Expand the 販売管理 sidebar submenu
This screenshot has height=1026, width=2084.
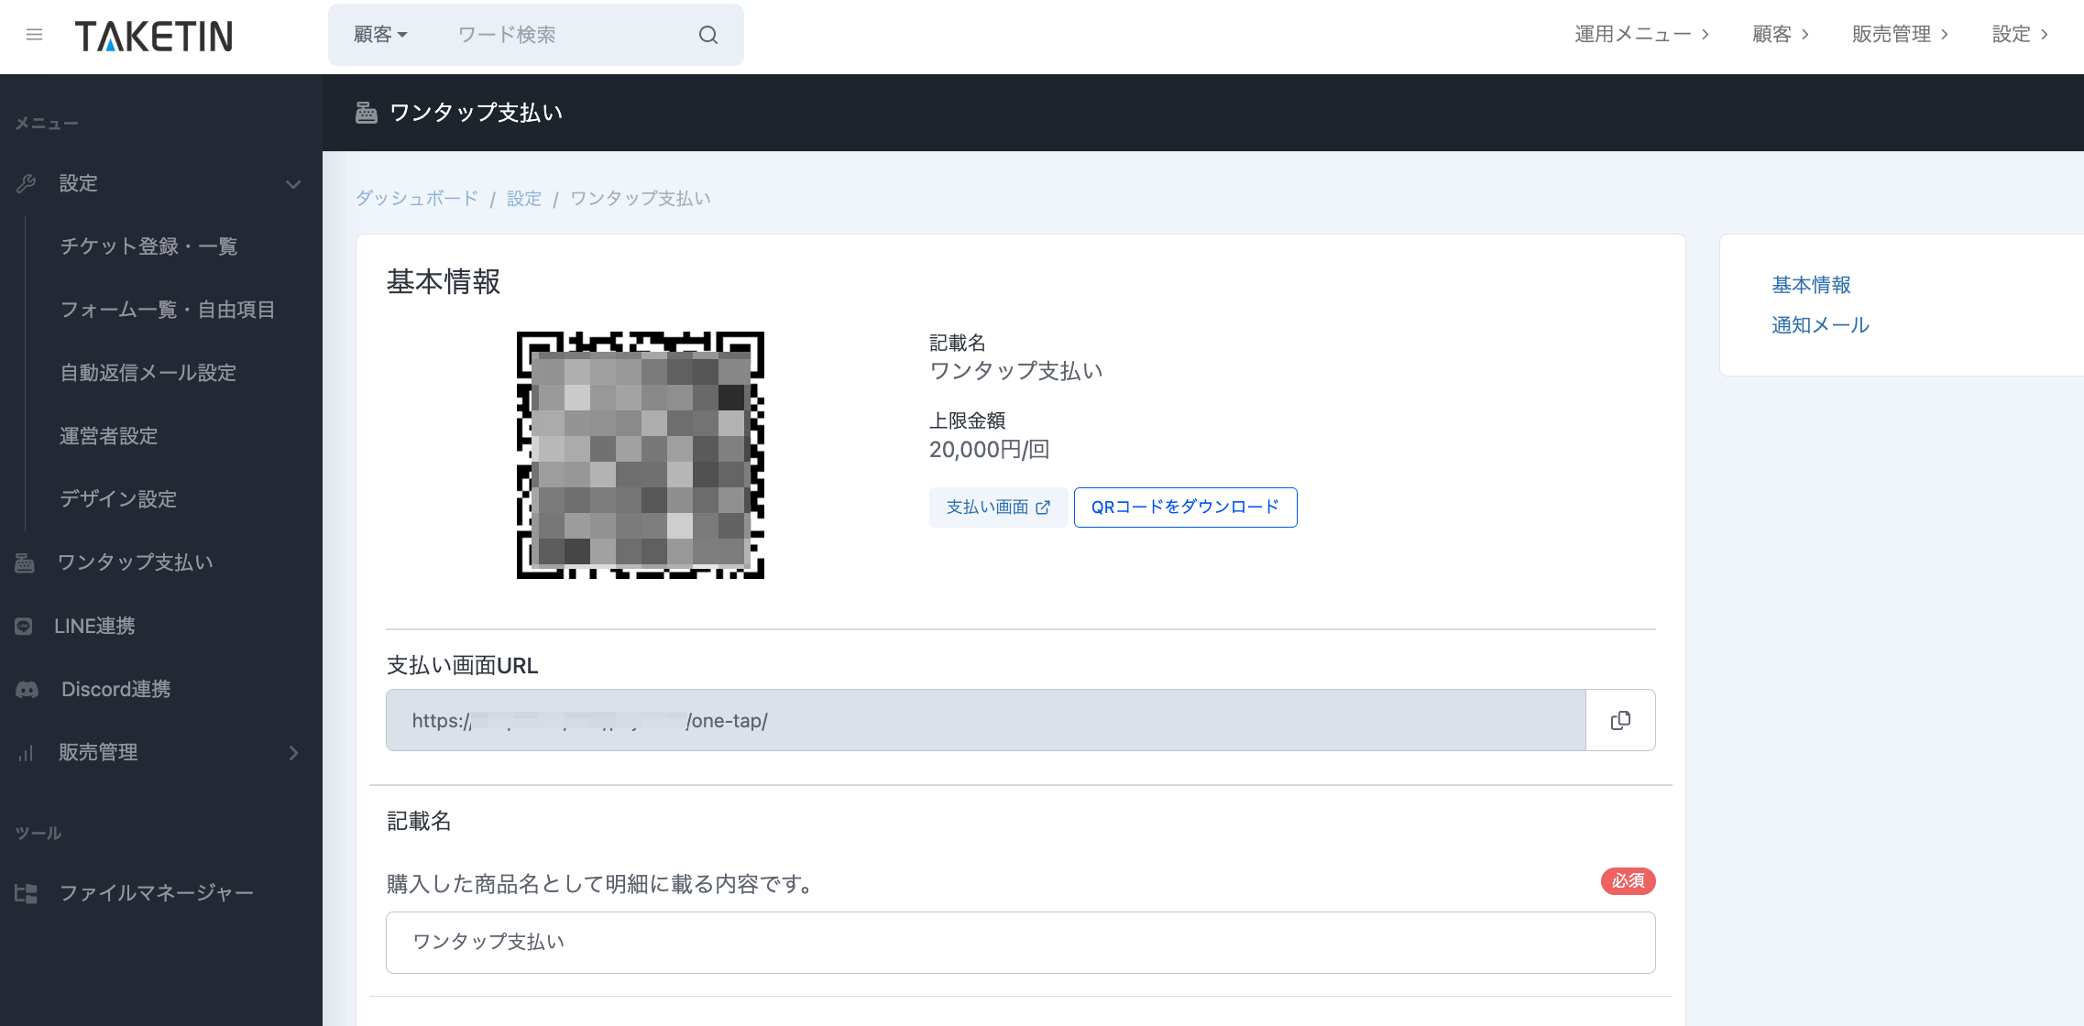[293, 753]
